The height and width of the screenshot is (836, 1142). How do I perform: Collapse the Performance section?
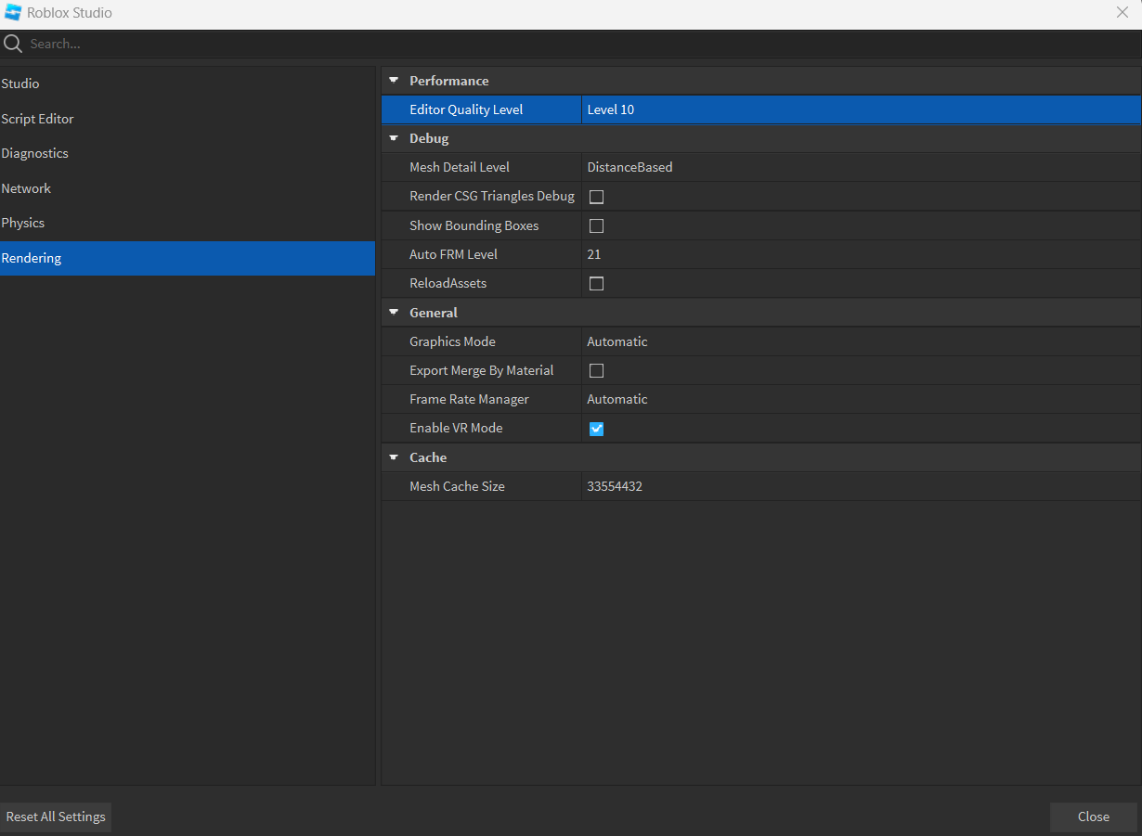tap(394, 80)
